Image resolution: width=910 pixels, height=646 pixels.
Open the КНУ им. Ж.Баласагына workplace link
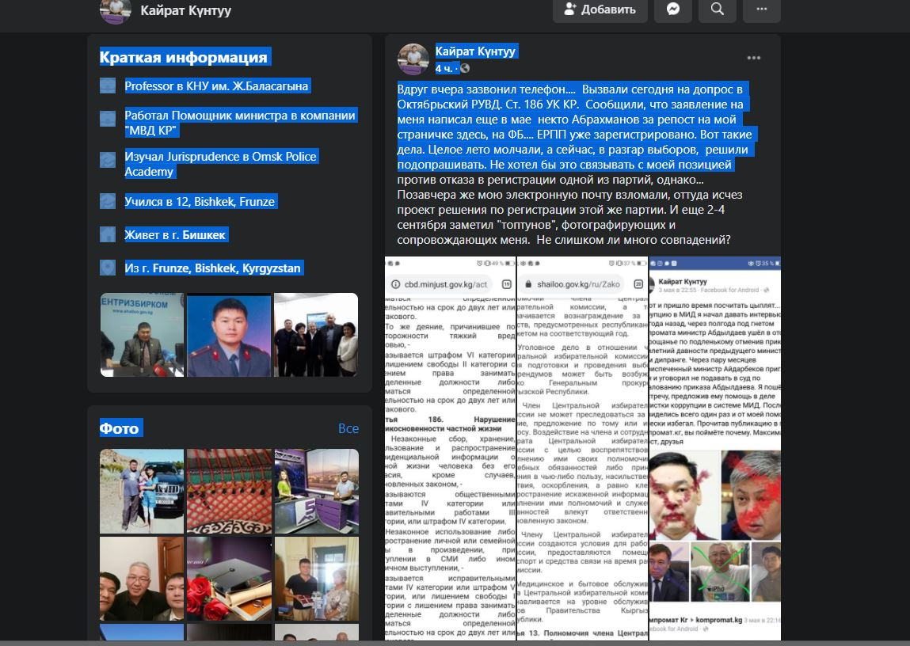coord(247,85)
